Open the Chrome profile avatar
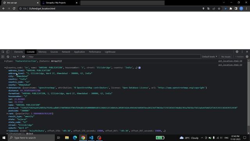 click(x=241, y=9)
